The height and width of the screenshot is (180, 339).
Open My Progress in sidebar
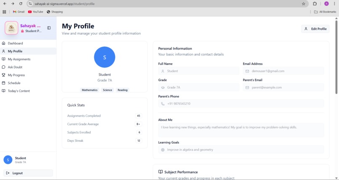coord(28,75)
